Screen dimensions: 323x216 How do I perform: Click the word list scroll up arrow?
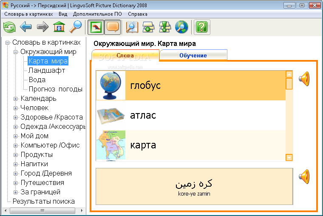pos(289,74)
